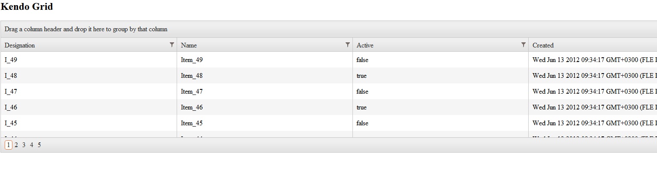The width and height of the screenshot is (657, 183).
Task: Select the I_45 designation cell
Action: 11,123
